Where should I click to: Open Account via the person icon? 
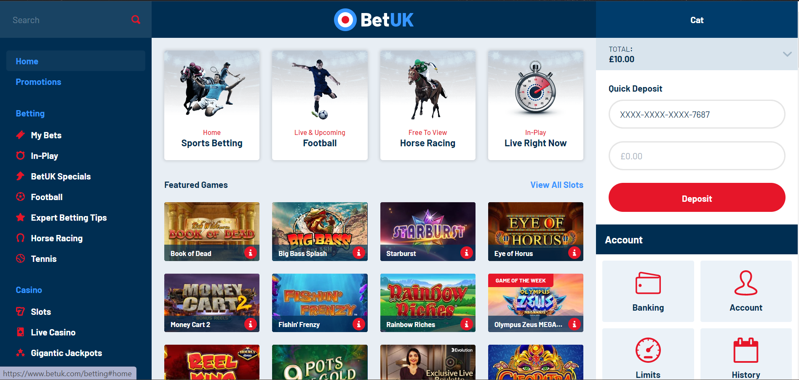746,283
